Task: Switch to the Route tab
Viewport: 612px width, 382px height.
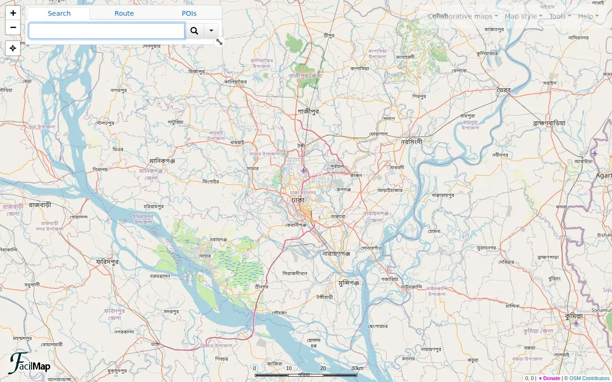Action: click(124, 13)
